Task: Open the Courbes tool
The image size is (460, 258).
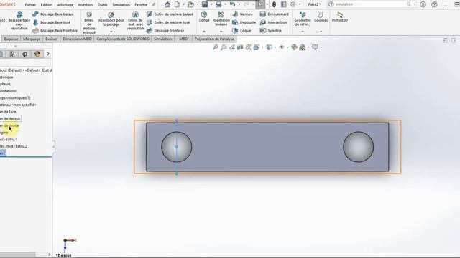Action: (321, 17)
